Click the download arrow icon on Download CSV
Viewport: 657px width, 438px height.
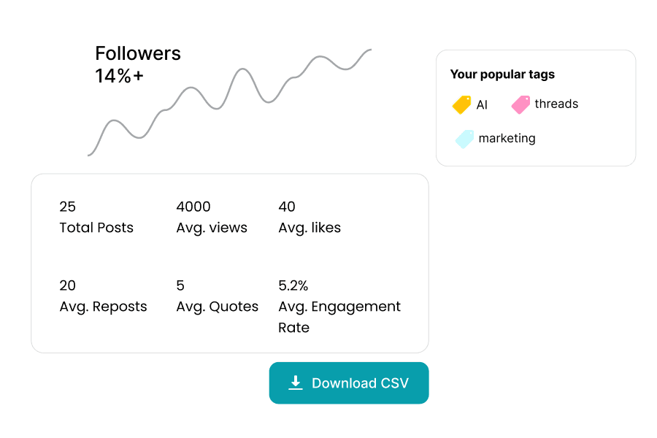(x=295, y=383)
